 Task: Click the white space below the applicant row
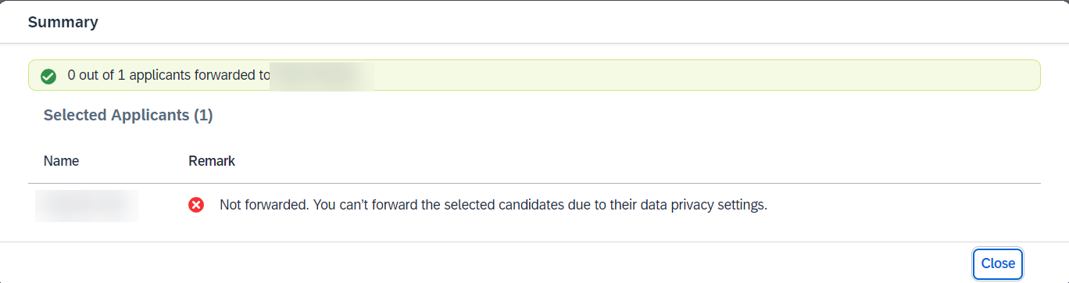point(534,234)
